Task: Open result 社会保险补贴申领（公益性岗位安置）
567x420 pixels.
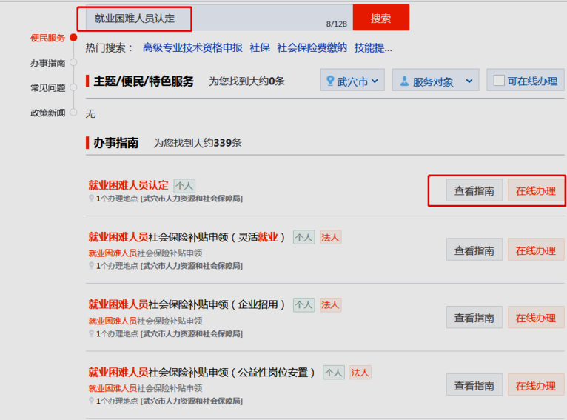Action: 201,373
